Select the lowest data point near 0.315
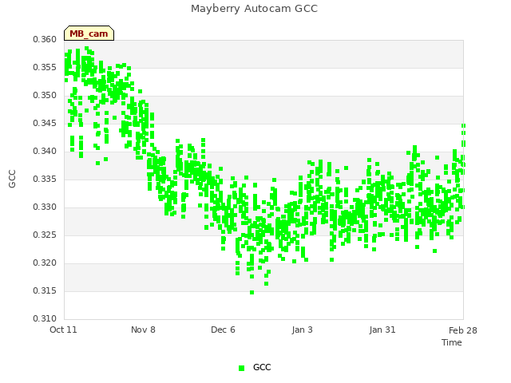This screenshot has width=511, height=383. tap(252, 293)
